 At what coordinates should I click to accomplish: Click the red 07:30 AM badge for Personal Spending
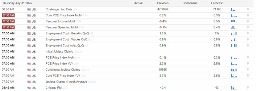click(8, 27)
